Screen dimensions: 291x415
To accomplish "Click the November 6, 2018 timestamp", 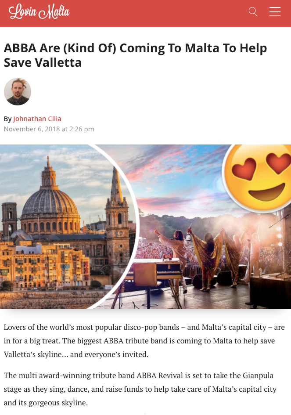I will [49, 129].
